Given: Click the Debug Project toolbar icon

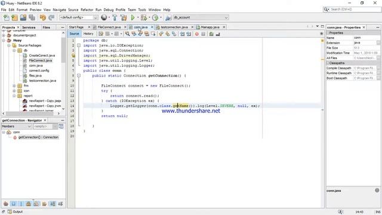Looking at the screenshot, I should click(x=144, y=17).
